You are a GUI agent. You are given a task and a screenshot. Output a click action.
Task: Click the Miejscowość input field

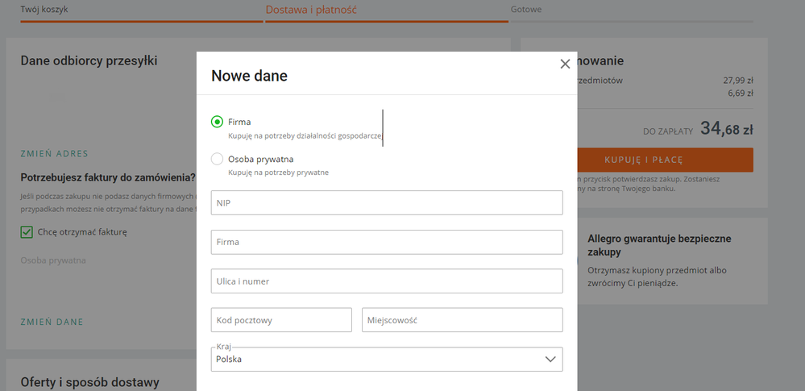click(x=462, y=320)
